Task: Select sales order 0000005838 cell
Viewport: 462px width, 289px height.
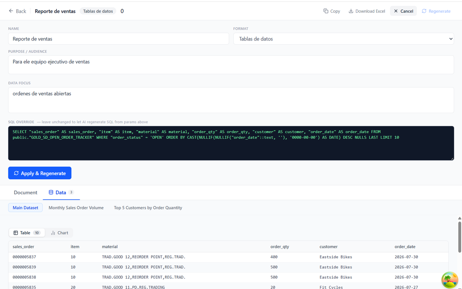Action: coord(24,277)
